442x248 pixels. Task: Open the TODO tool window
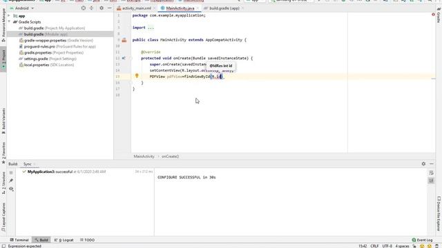click(88, 240)
